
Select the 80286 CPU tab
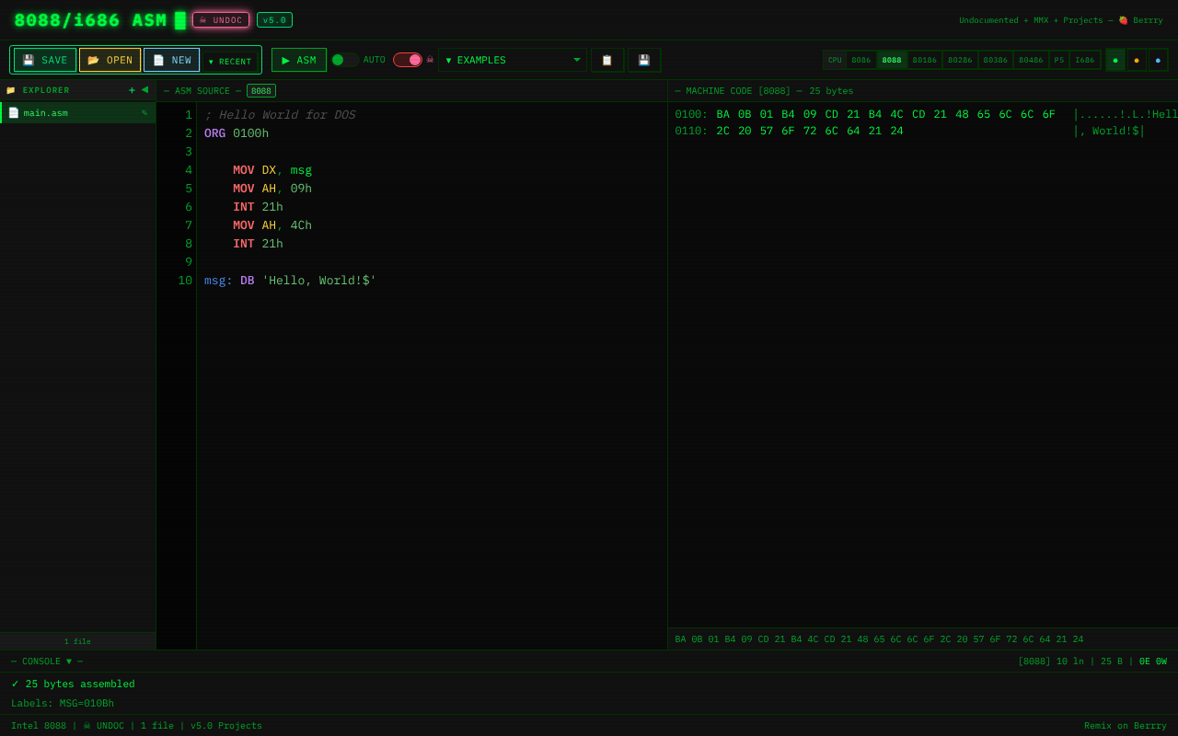tap(960, 60)
